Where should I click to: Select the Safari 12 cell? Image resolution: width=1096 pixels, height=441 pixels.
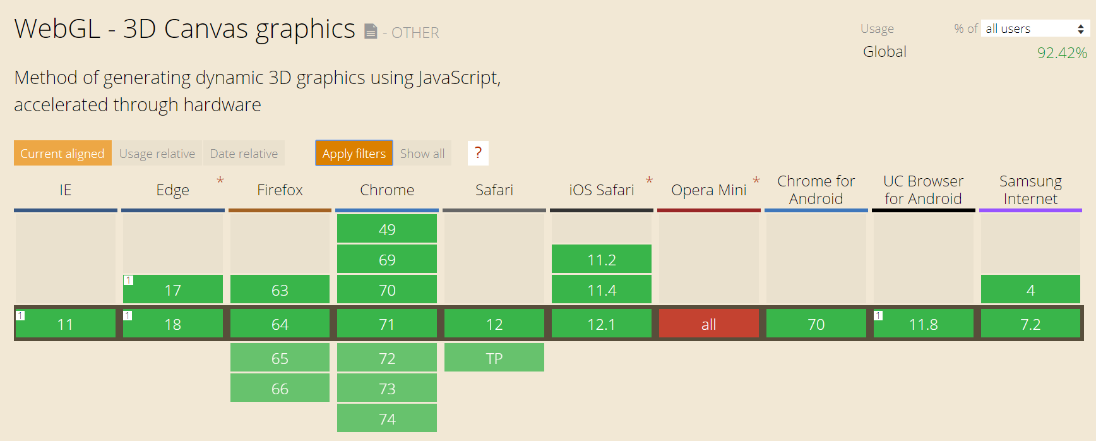coord(494,323)
